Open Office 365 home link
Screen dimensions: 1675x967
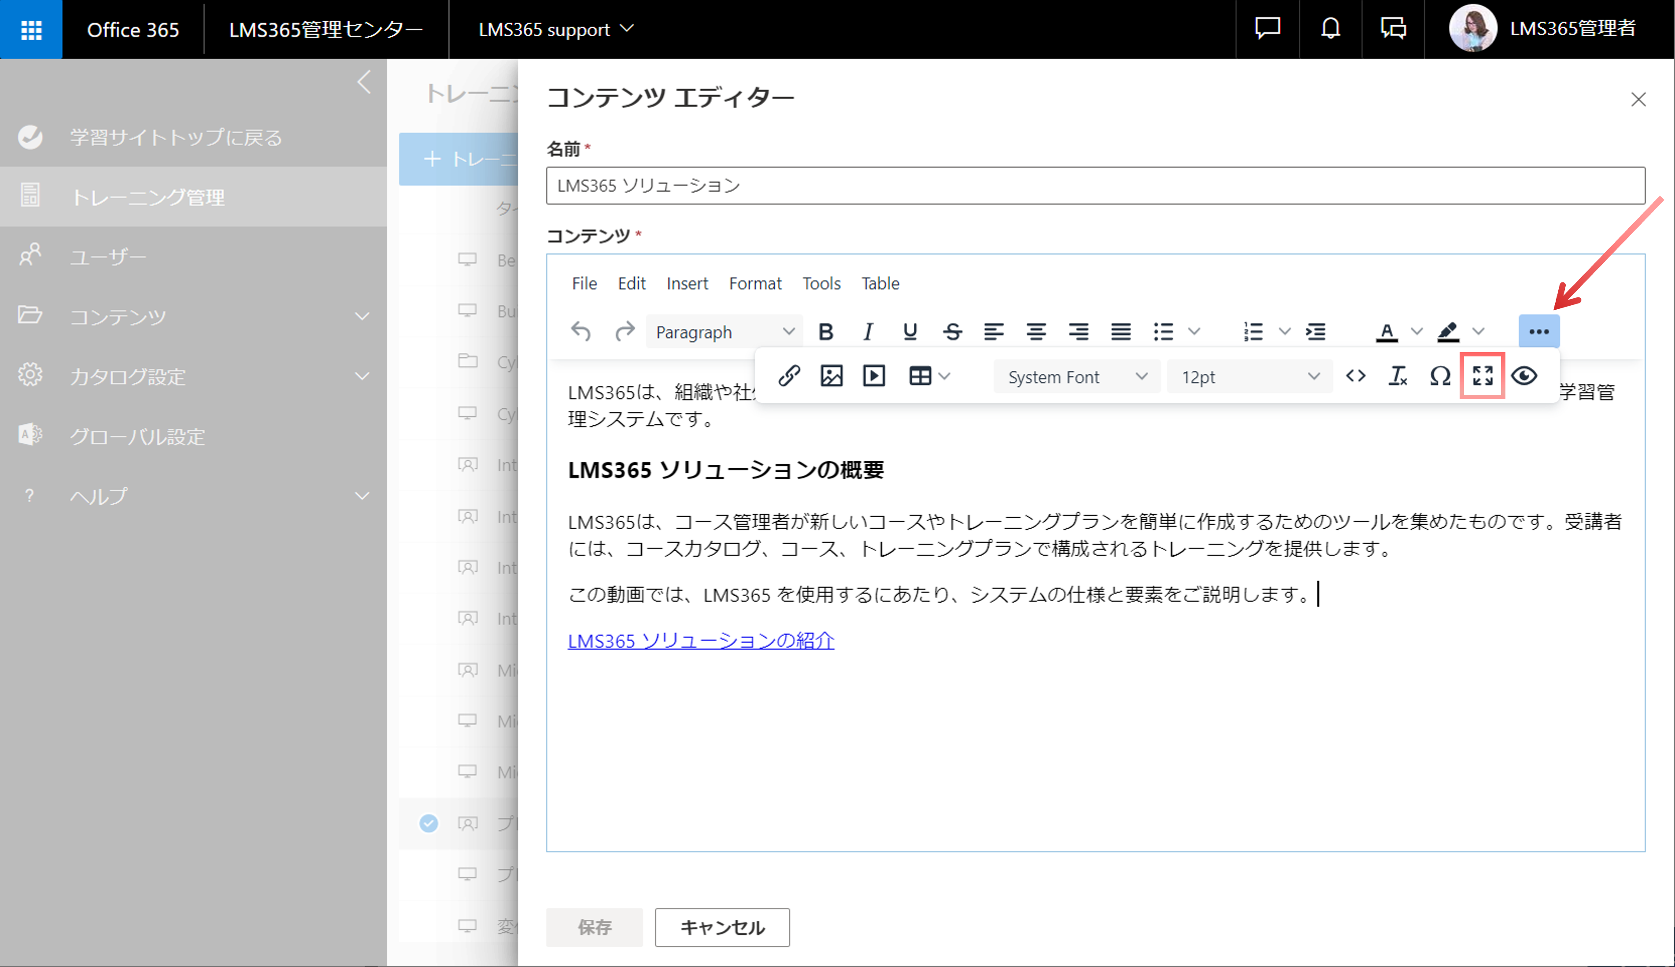tap(133, 29)
